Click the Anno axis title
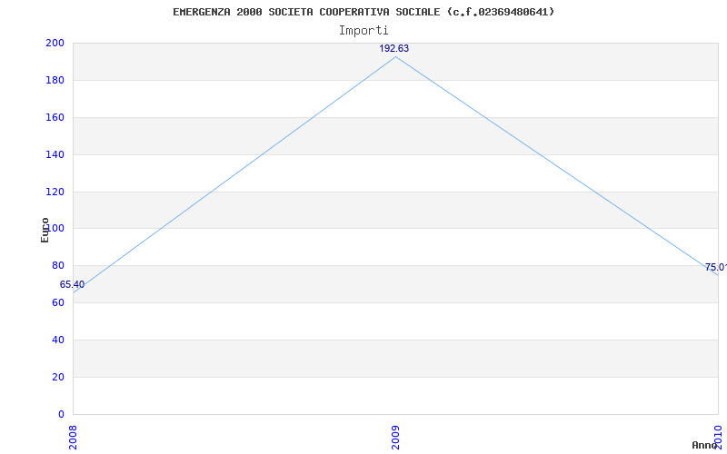Image resolution: width=727 pixels, height=454 pixels. (704, 445)
